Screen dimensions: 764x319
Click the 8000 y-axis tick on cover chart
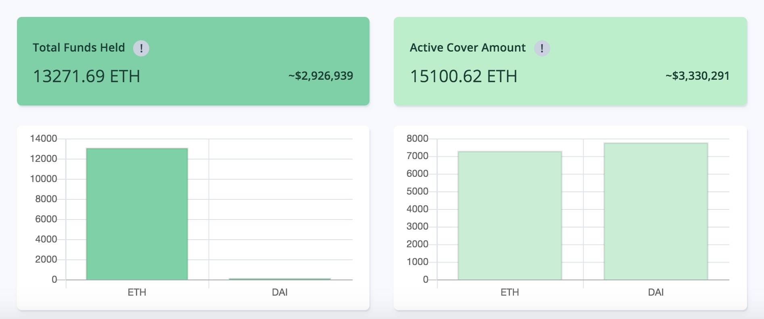click(417, 139)
